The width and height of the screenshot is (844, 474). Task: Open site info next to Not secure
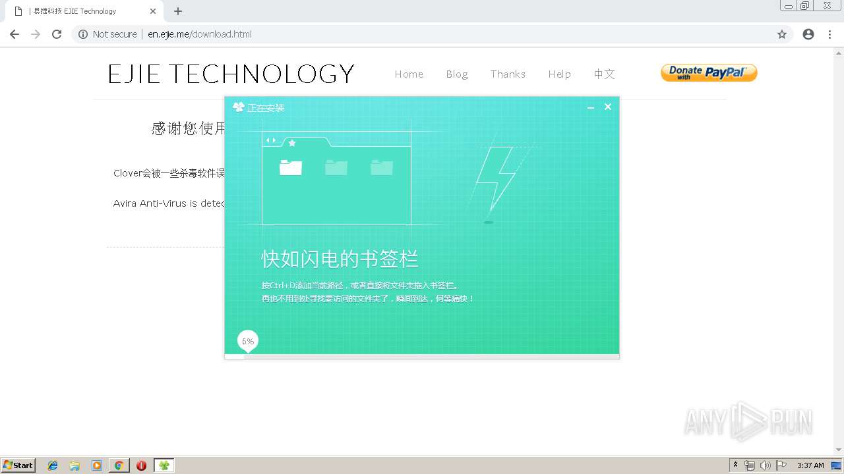[x=83, y=34]
